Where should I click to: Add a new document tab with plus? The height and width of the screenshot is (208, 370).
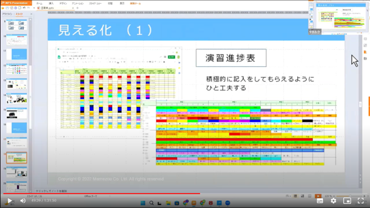[77, 8]
